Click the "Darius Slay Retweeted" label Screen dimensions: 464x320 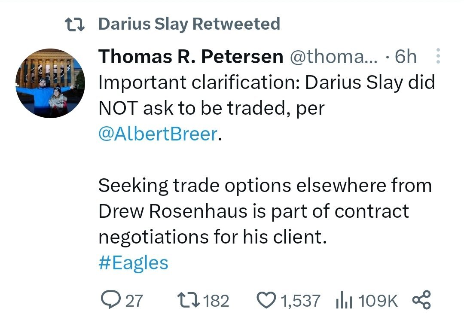pyautogui.click(x=189, y=24)
